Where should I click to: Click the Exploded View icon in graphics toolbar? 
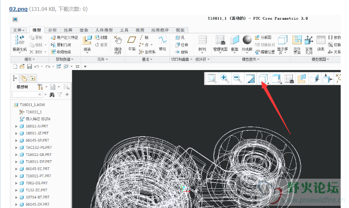[302, 78]
